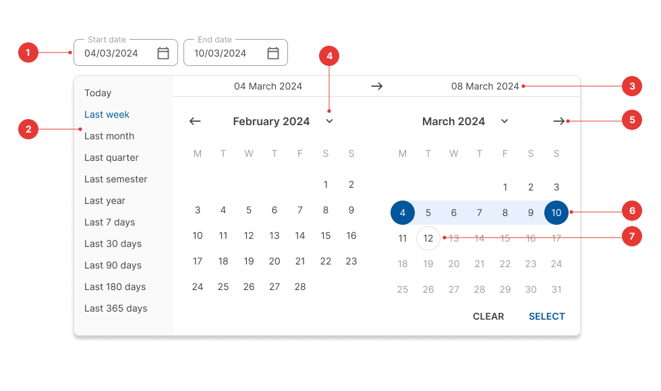Pick February 14 in the calendar
The height and width of the screenshot is (391, 661).
300,236
